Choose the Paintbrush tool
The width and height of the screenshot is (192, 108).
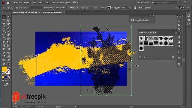point(8,31)
